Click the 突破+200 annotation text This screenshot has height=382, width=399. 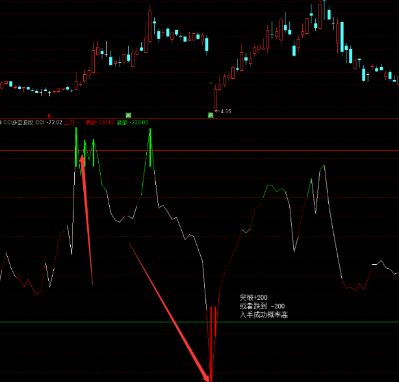coord(253,297)
